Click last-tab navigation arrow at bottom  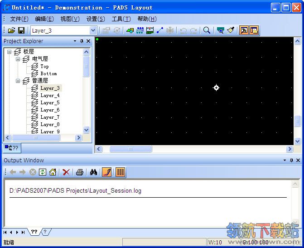[x=23, y=232]
